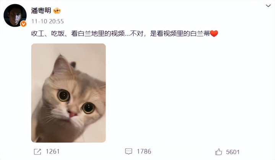Click the repost count 1261
275x160 pixels.
click(x=53, y=152)
